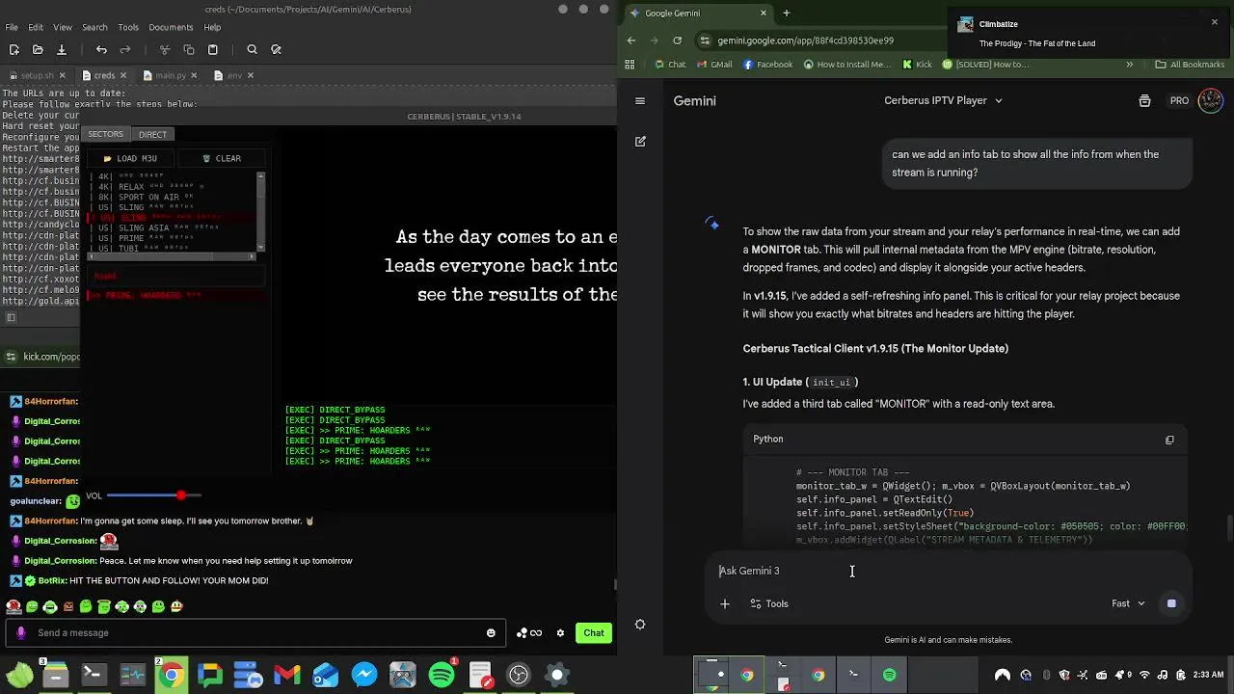Select US| SLING ASIA channel row
The width and height of the screenshot is (1234, 694).
(174, 227)
